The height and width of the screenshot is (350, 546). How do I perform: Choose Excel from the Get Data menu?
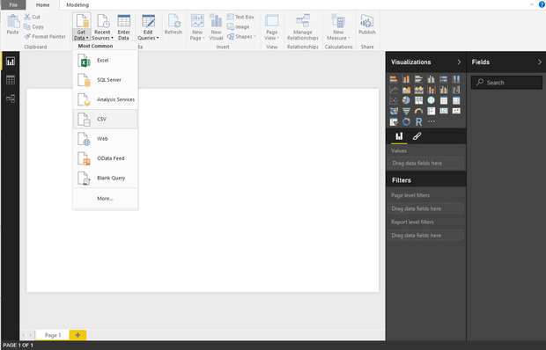click(x=105, y=61)
